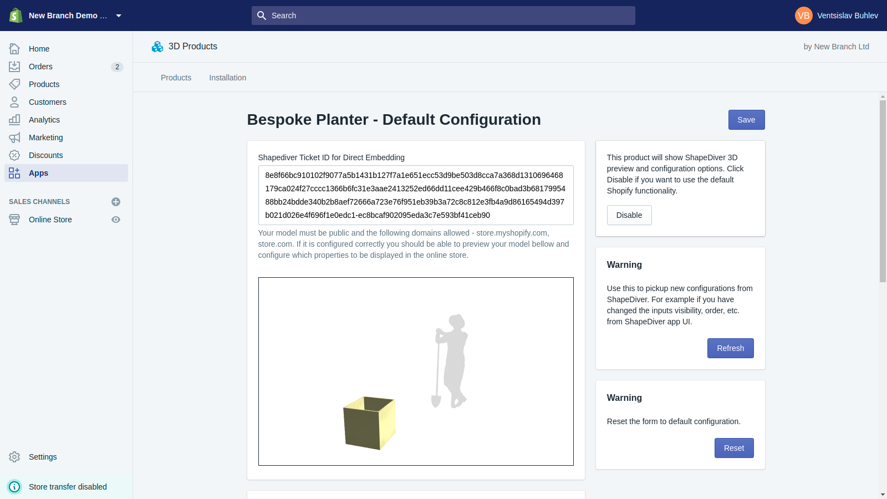
Task: Open the Ventsislav Buhlev account menu
Action: [837, 16]
